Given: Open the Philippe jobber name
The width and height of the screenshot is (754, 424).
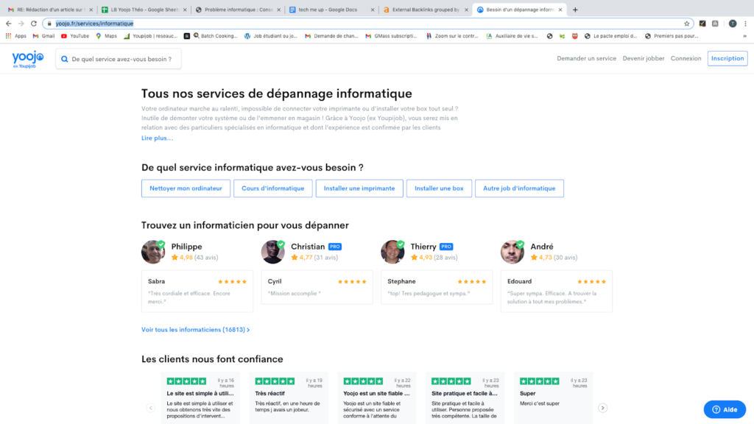Looking at the screenshot, I should coord(186,247).
